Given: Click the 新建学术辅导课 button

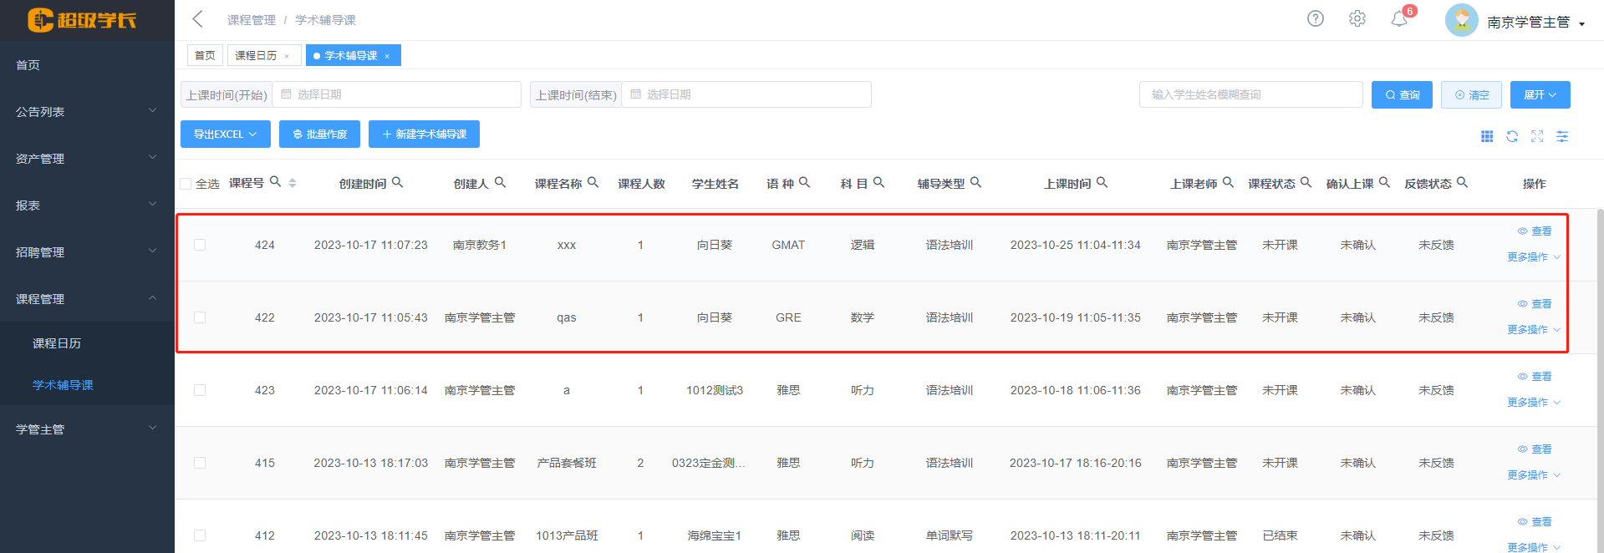Looking at the screenshot, I should (x=424, y=134).
